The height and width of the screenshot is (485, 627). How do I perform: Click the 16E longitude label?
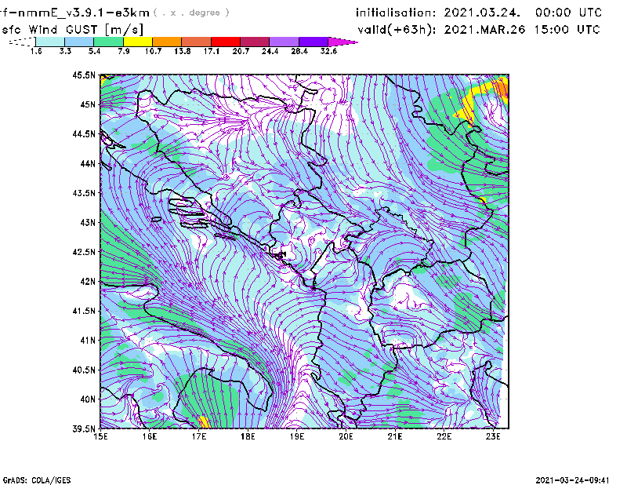tap(150, 436)
